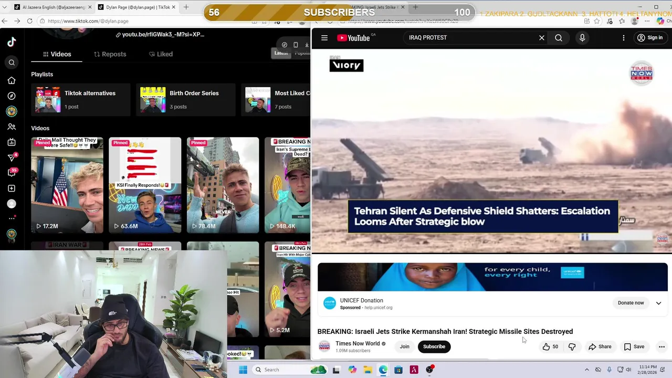Click Donate now on UNICEF ad

point(631,303)
